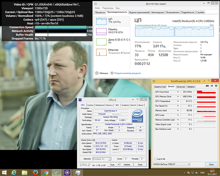
Task: Open Firefox from the taskbar
Action: (35, 172)
